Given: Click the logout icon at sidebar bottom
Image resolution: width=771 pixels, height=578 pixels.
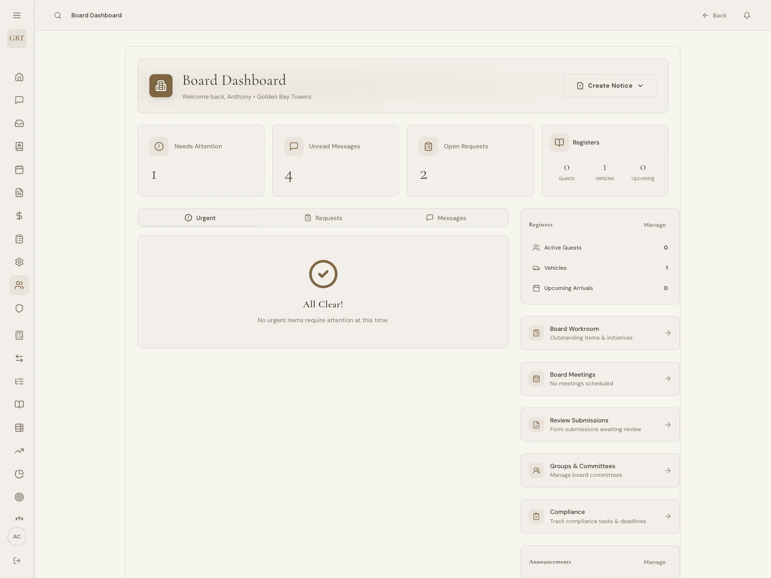Looking at the screenshot, I should pyautogui.click(x=17, y=561).
